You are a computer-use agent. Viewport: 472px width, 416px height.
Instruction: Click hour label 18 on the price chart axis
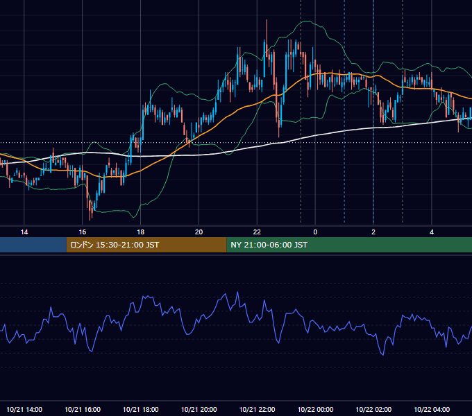(x=141, y=232)
